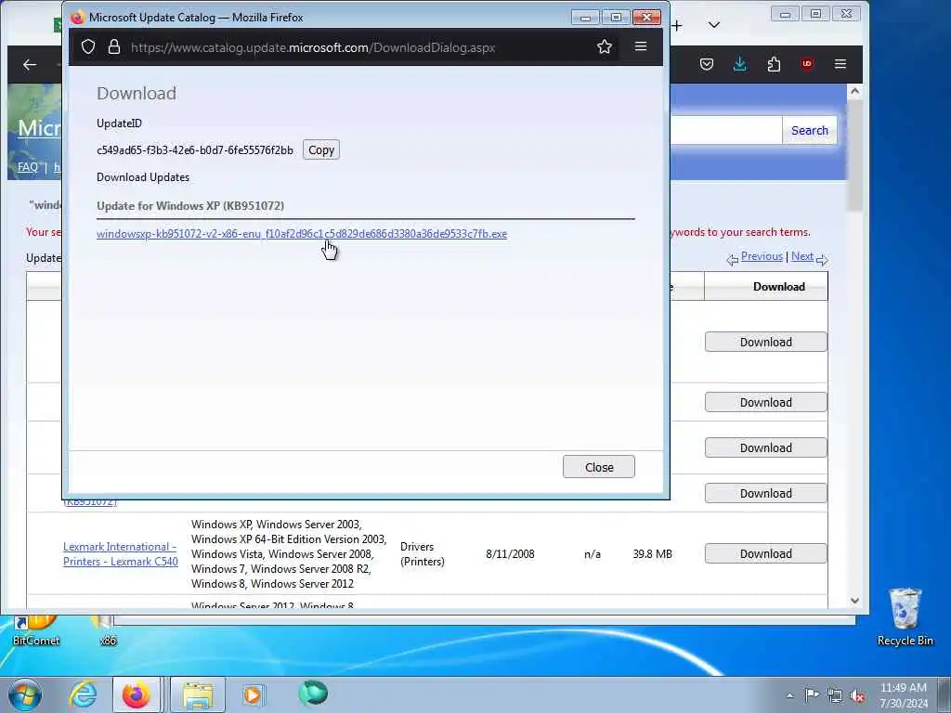The height and width of the screenshot is (713, 951).
Task: Click the 39.8 MB size cell
Action: [x=652, y=553]
